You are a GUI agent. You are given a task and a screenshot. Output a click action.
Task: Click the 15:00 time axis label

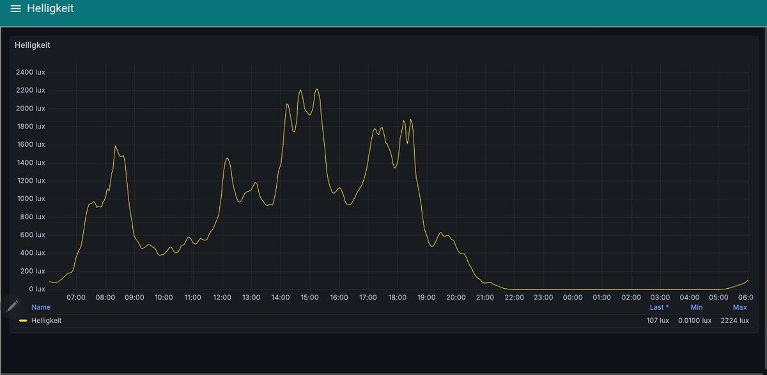pyautogui.click(x=310, y=298)
